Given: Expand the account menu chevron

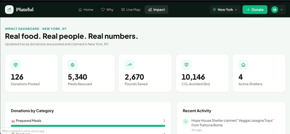Looking at the screenshot, I should tap(282, 10).
